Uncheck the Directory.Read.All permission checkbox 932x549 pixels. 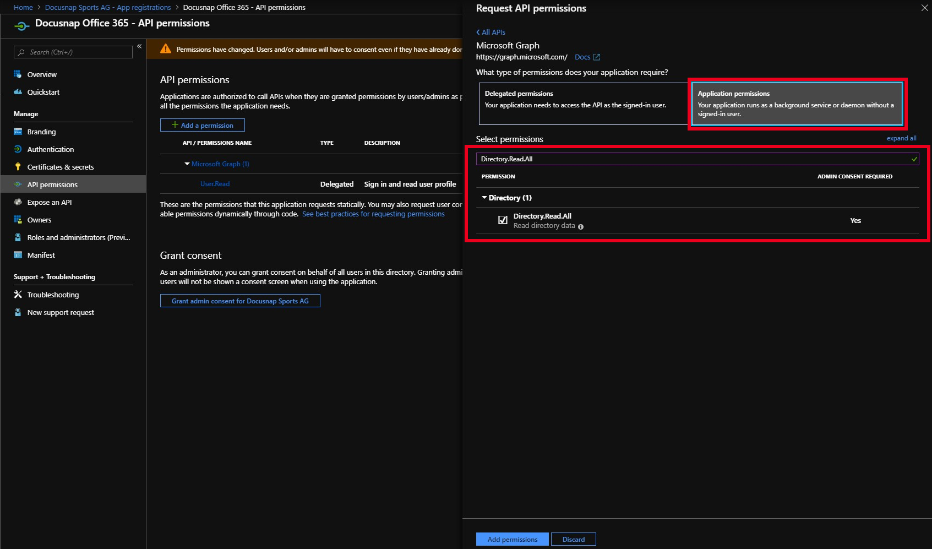tap(503, 220)
